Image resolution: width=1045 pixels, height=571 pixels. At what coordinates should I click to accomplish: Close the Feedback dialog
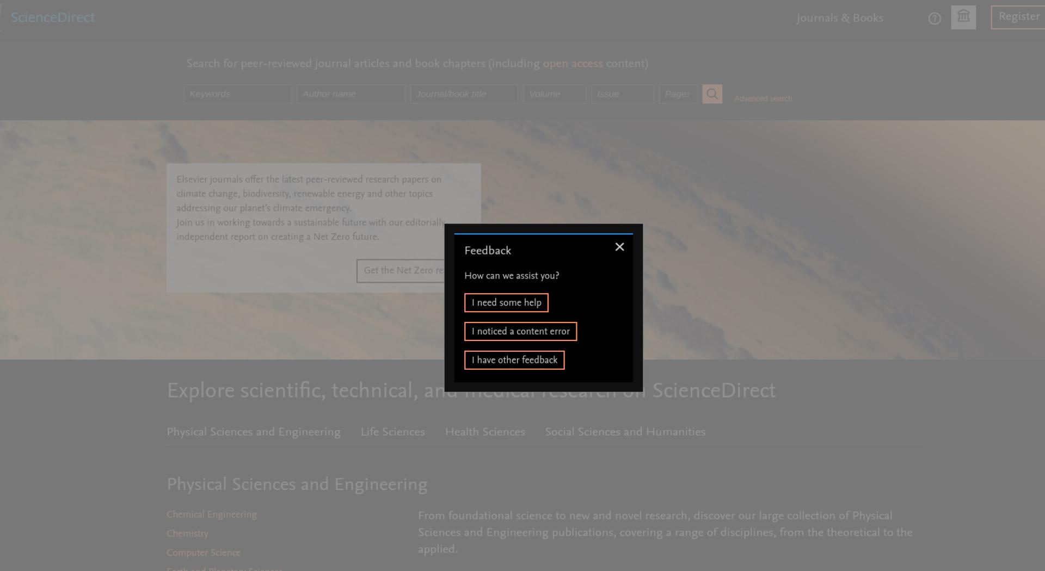click(x=619, y=247)
